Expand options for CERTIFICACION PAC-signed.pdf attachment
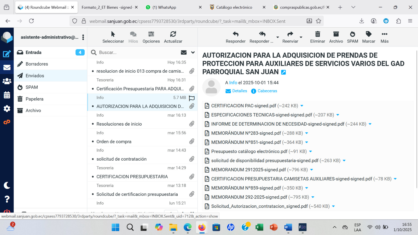The height and width of the screenshot is (235, 418). pos(302,106)
